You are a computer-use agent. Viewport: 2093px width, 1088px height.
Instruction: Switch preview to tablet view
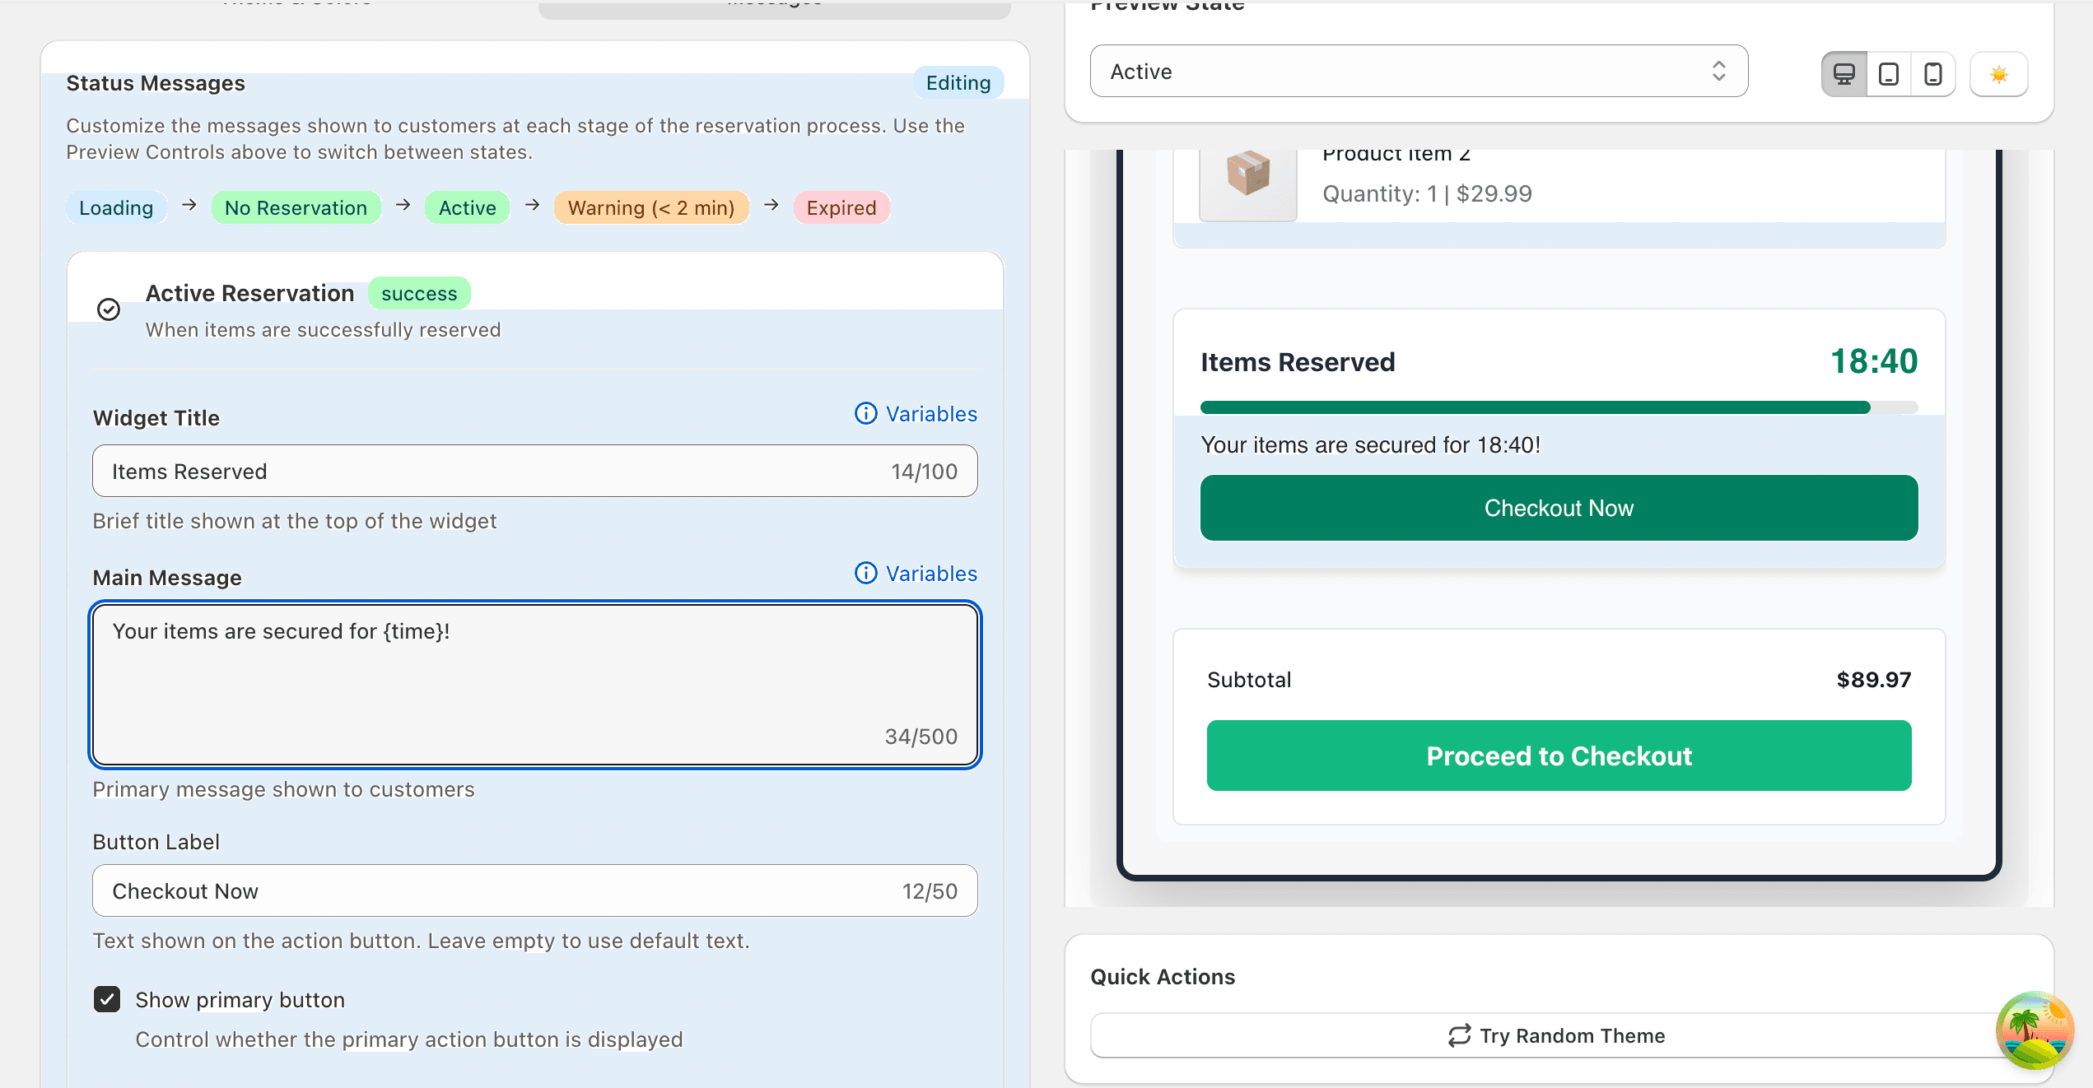point(1888,73)
